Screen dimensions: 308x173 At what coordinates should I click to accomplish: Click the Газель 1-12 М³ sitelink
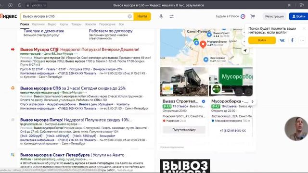click(56, 69)
